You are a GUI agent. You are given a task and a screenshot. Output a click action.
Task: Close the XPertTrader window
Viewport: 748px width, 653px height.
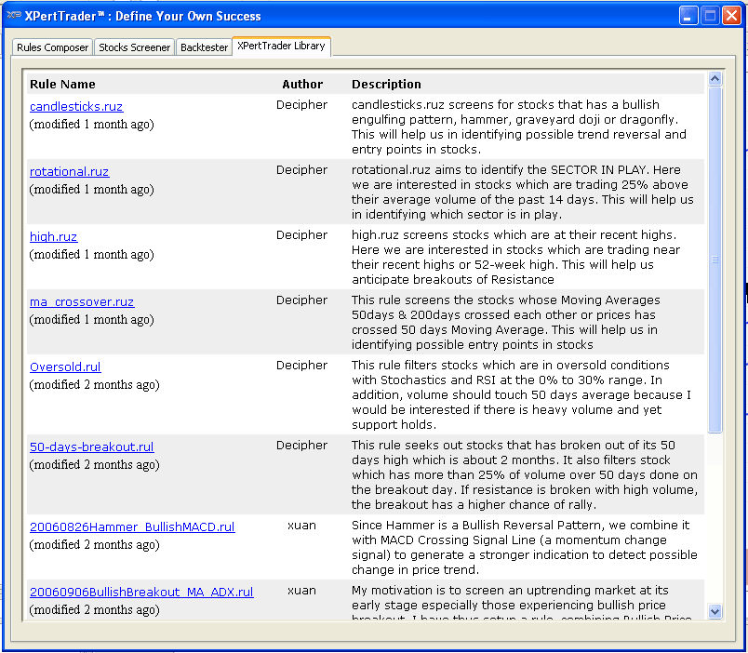731,16
